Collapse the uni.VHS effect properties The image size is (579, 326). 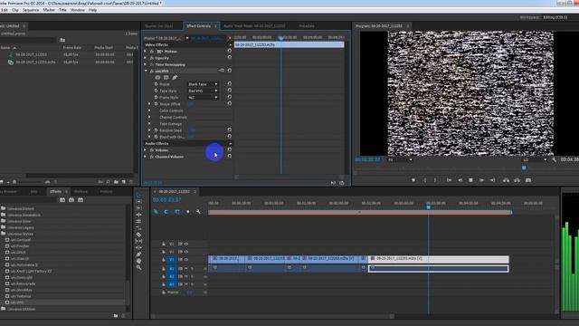click(146, 71)
